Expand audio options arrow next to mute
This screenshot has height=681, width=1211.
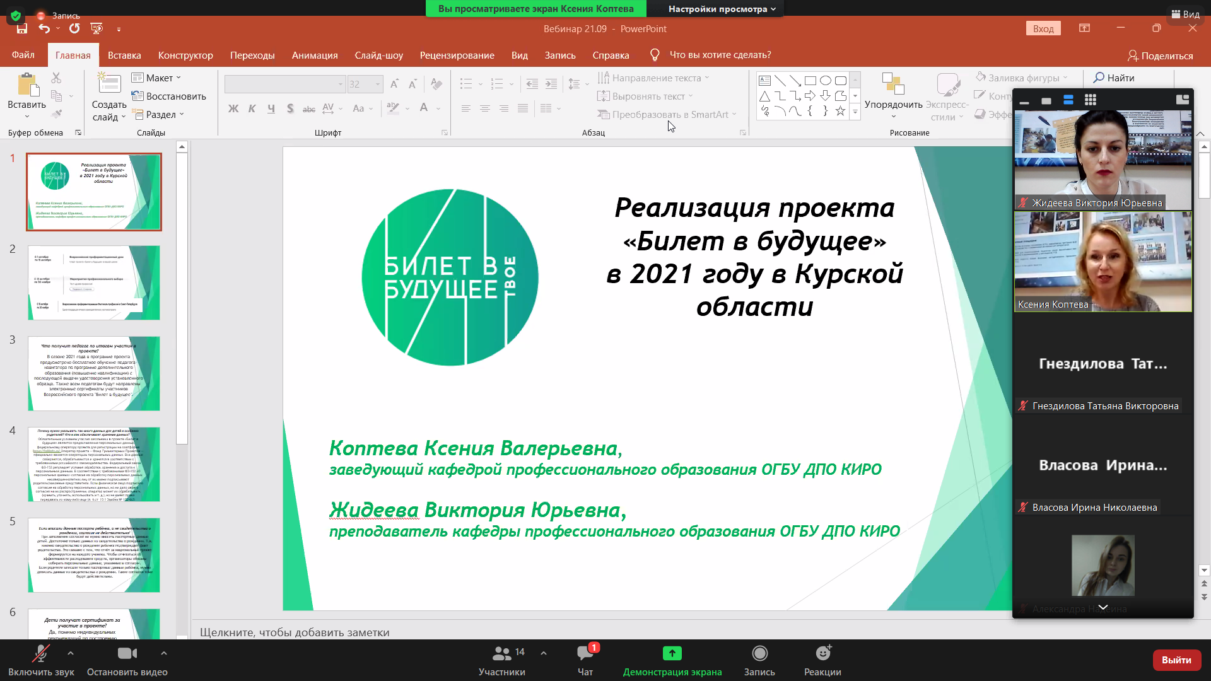(x=70, y=653)
